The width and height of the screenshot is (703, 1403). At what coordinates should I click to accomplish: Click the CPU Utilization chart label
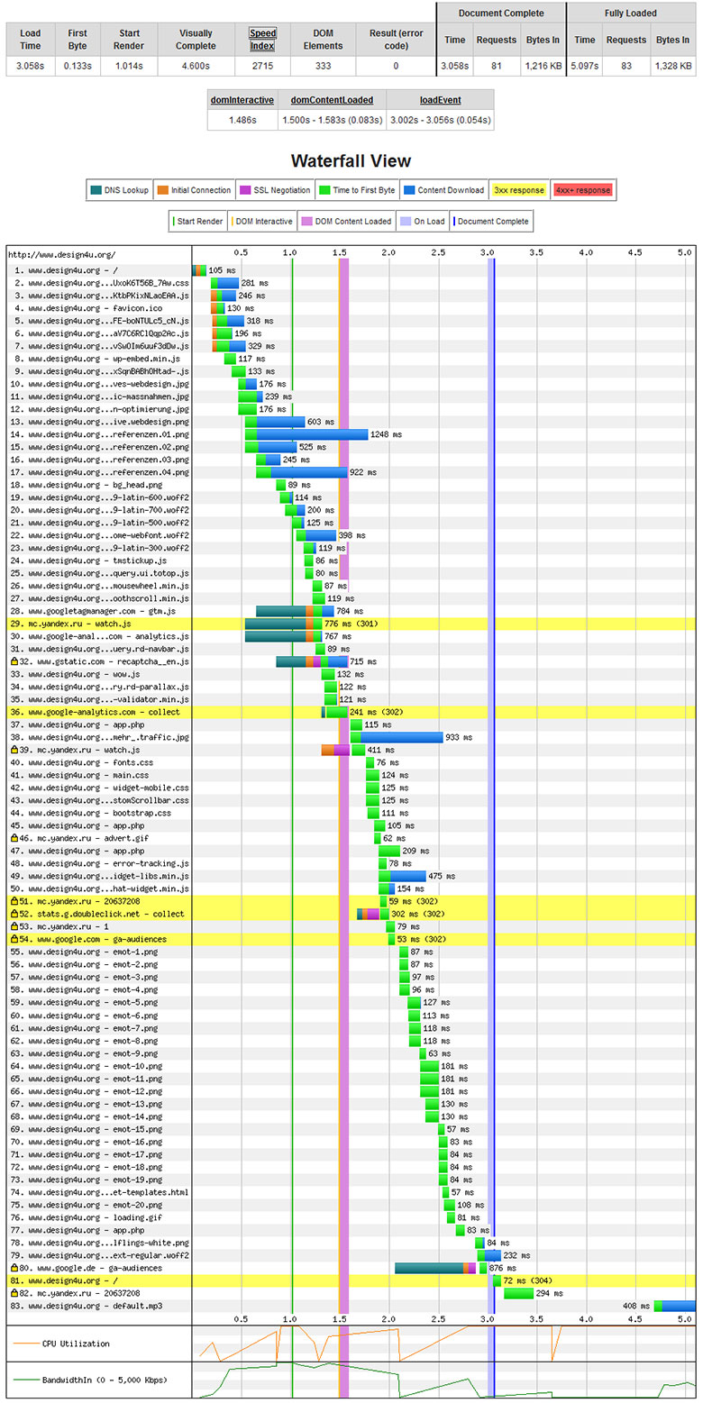coord(76,1344)
